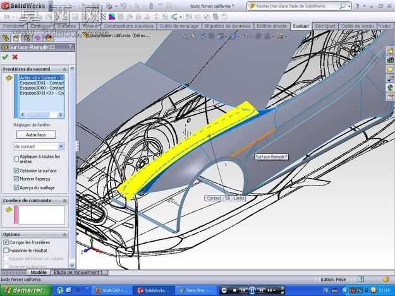Click the rotate view icon in heads-up toolbar
Screen dimensions: 395x296
click(204, 37)
